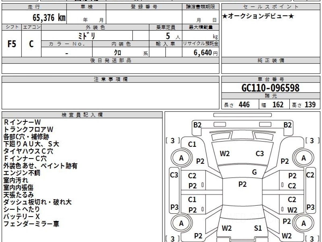Click the シフト label cell
The image size is (322, 242).
click(x=12, y=27)
